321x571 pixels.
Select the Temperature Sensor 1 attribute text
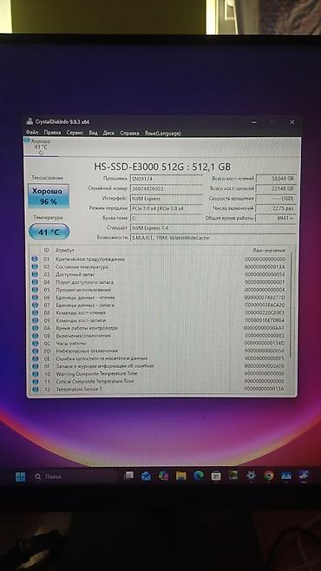point(79,390)
